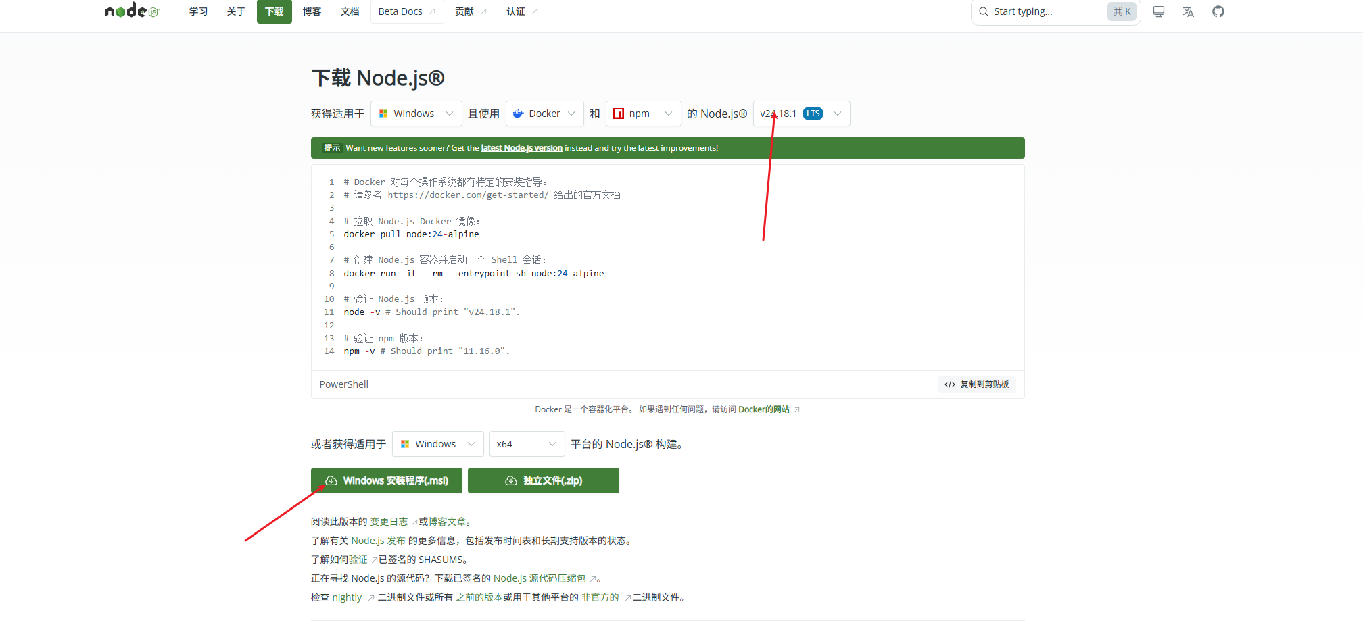Screen dimensions: 1363x621
Task: Expand the v24.18.1 LTS version dropdown
Action: point(802,114)
